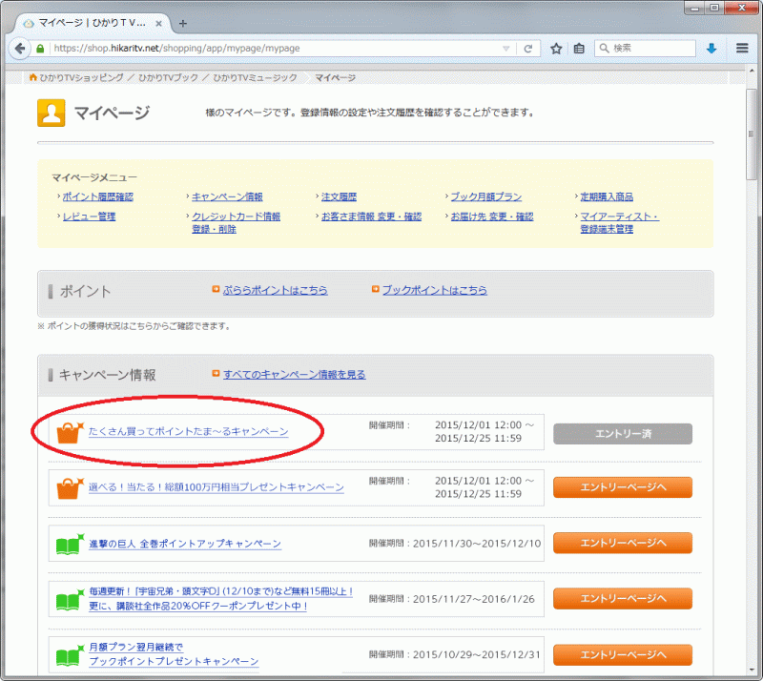Maximize the browser window
The height and width of the screenshot is (681, 763).
[x=713, y=8]
